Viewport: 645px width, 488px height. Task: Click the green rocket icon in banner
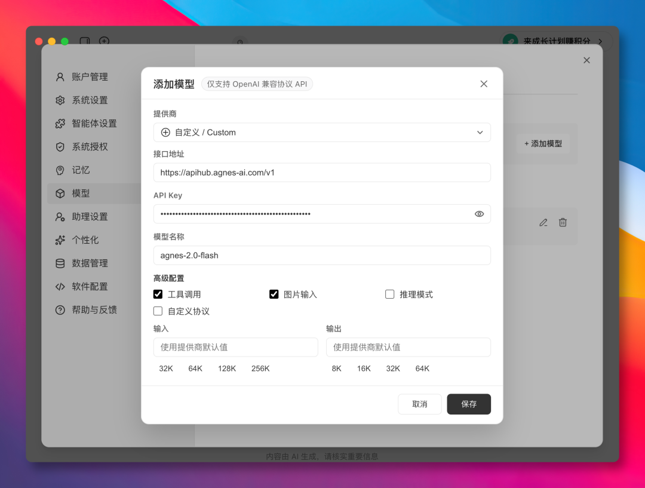511,41
